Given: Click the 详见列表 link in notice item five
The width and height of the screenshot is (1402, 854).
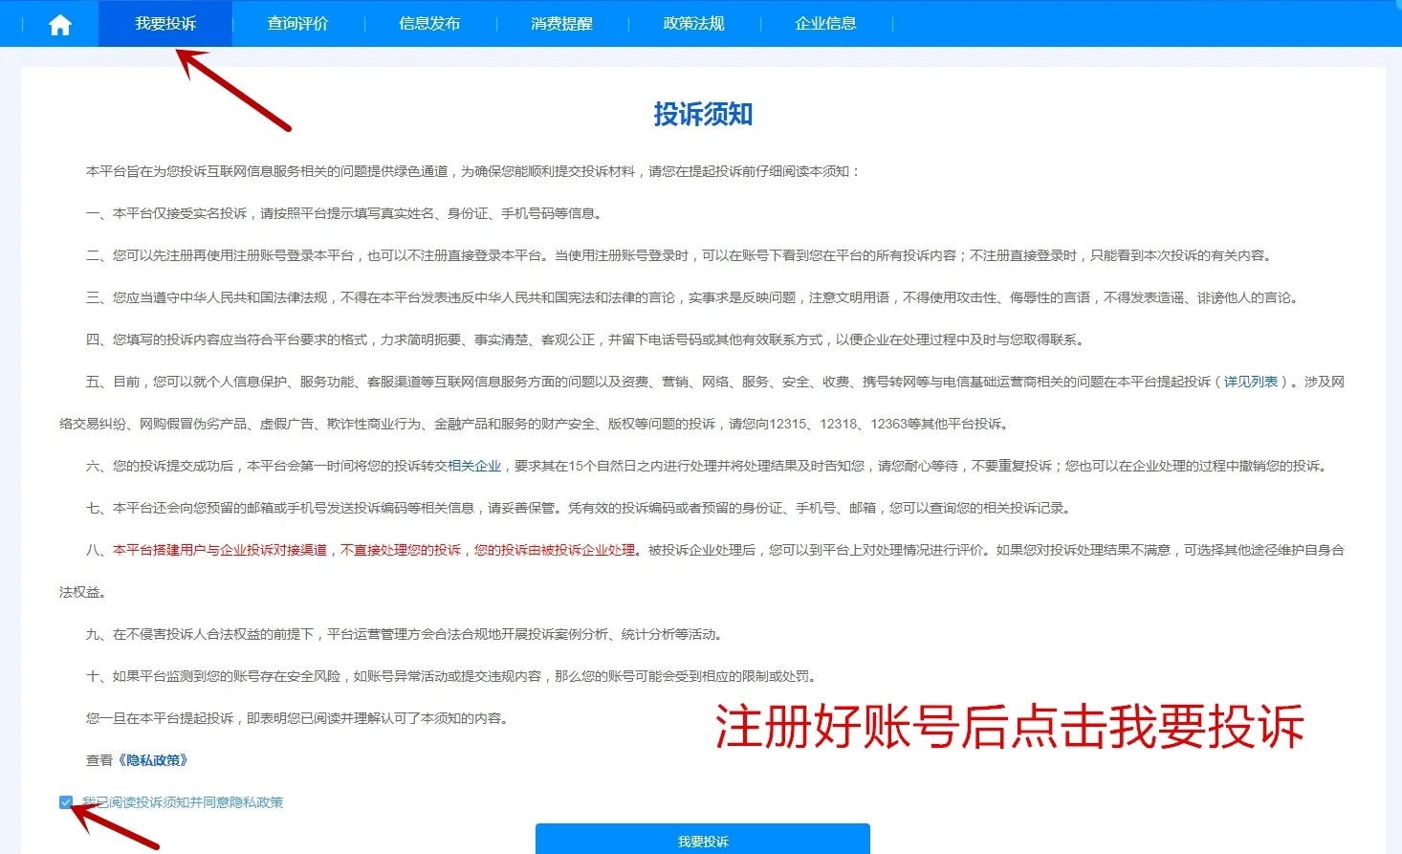Looking at the screenshot, I should 1252,381.
